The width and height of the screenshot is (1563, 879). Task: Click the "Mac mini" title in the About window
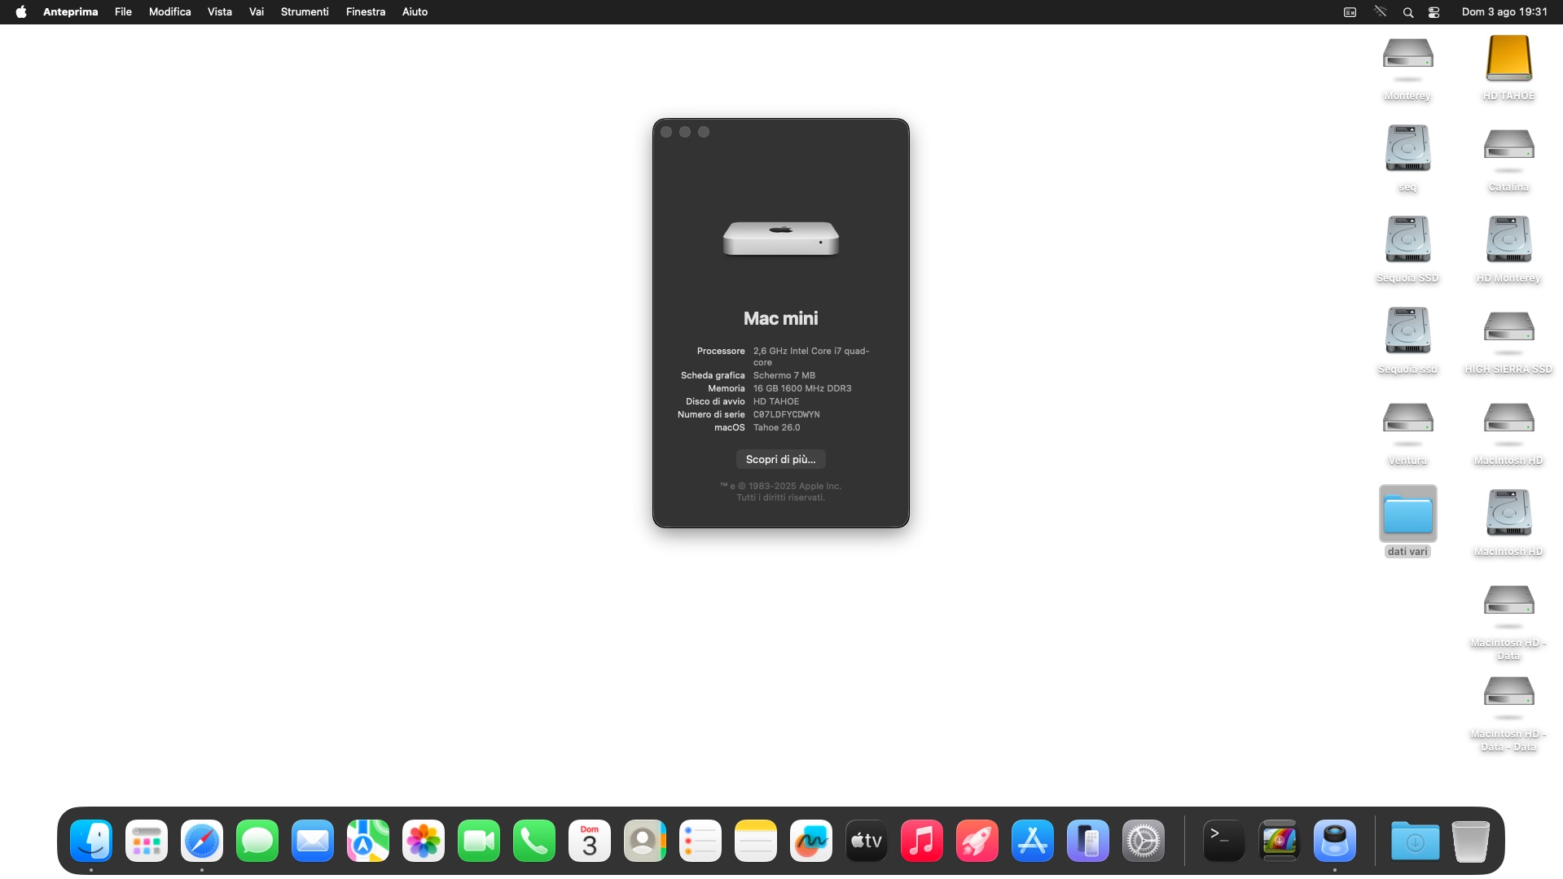[781, 319]
